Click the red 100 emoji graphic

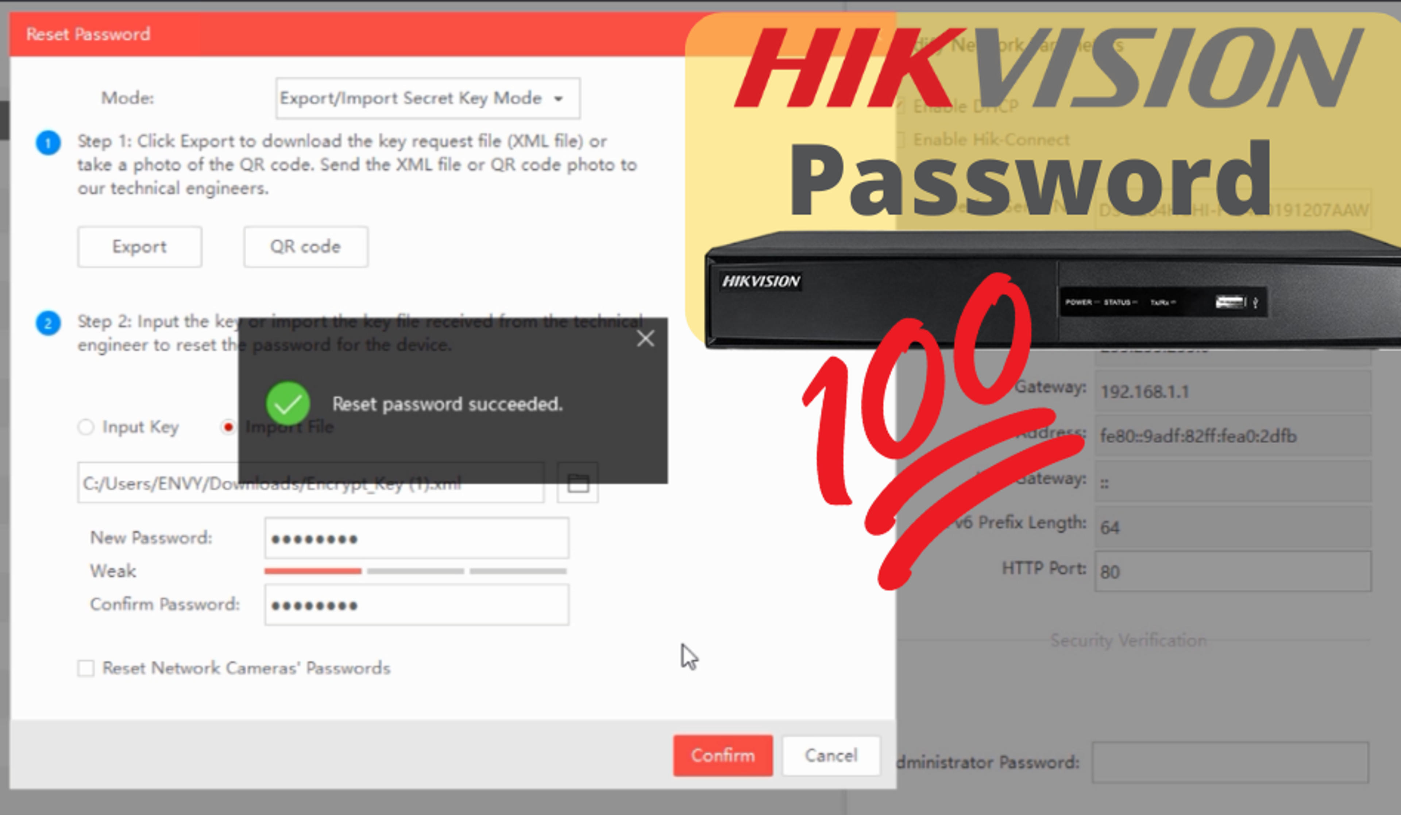tap(942, 431)
